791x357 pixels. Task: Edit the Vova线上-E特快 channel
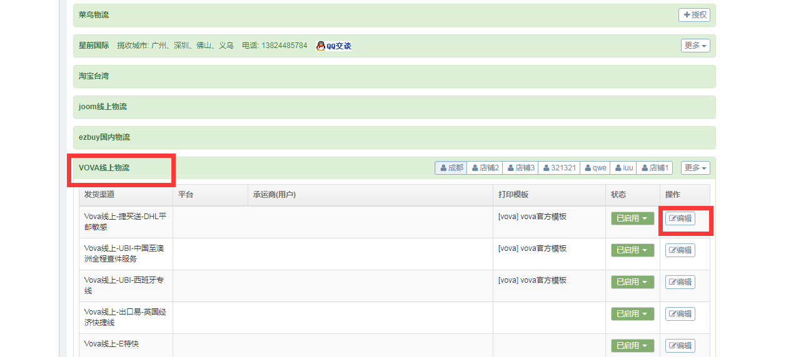pyautogui.click(x=680, y=346)
